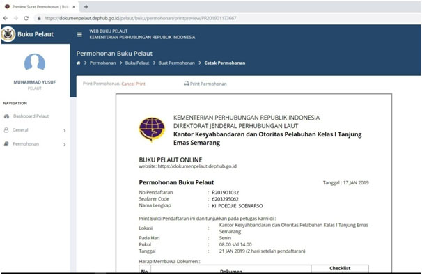422x275 pixels.
Task: Click the day value Senin
Action: click(x=225, y=238)
